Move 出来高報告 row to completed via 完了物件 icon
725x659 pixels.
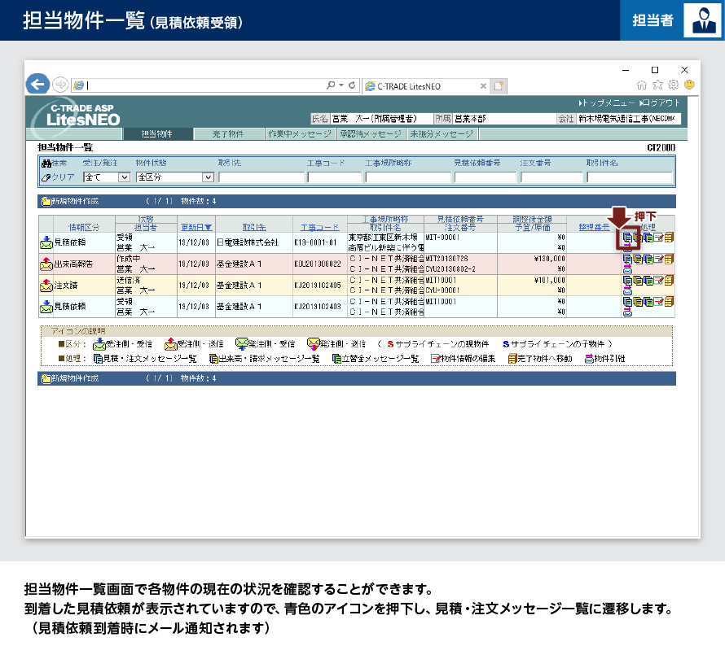coord(669,259)
